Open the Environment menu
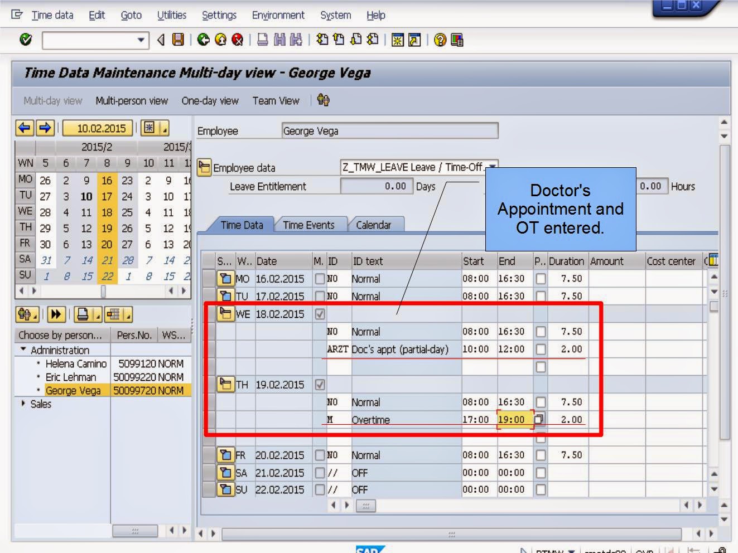 tap(277, 15)
